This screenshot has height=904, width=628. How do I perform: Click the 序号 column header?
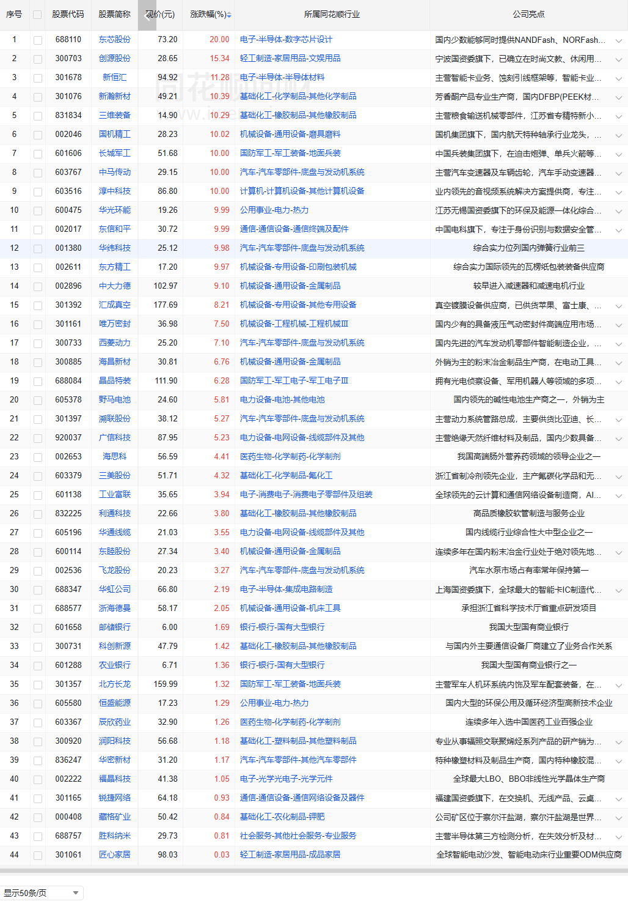[x=14, y=14]
